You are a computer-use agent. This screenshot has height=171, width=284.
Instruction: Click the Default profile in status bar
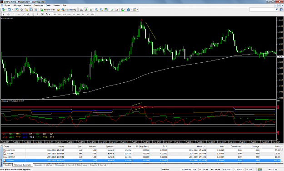pos(165,169)
